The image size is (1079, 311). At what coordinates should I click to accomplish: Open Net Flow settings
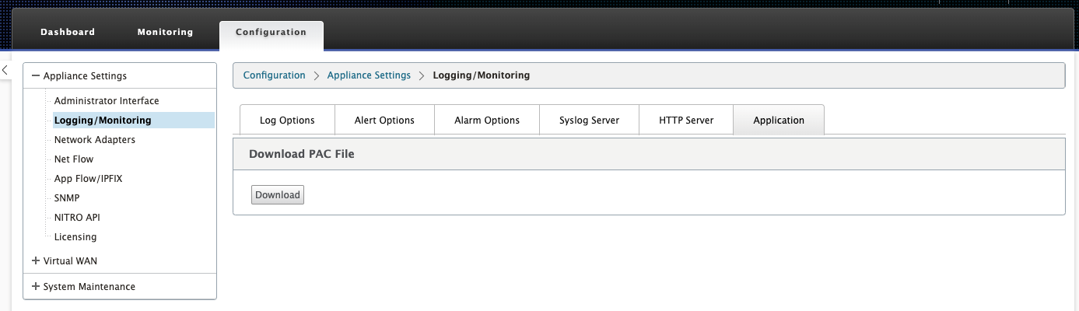[x=74, y=159]
